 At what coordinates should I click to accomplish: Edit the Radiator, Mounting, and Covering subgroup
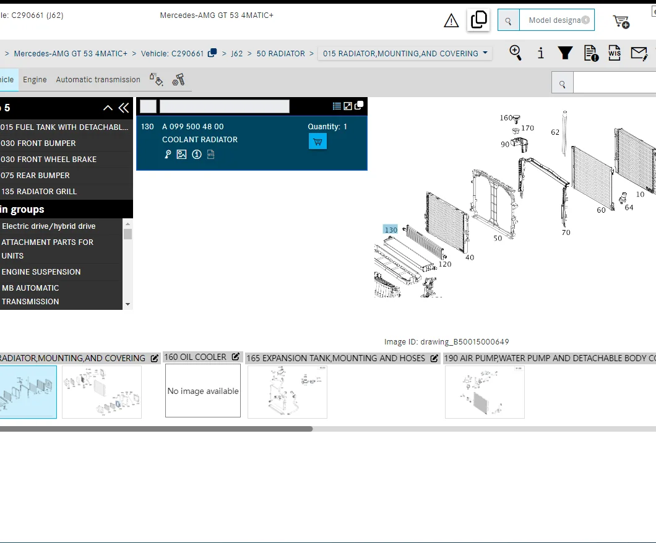(x=155, y=358)
